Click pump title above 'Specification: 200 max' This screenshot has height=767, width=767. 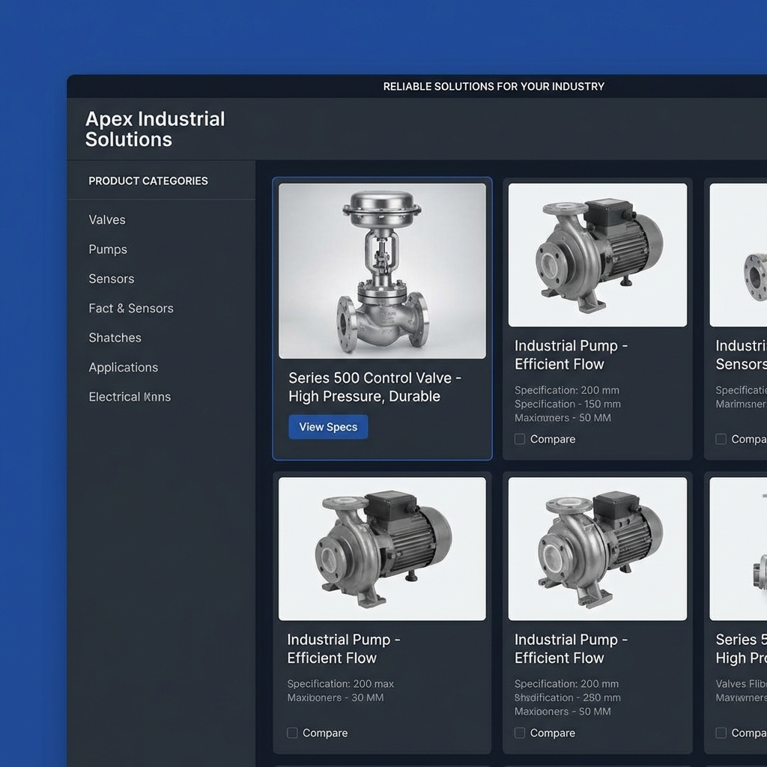coord(343,649)
